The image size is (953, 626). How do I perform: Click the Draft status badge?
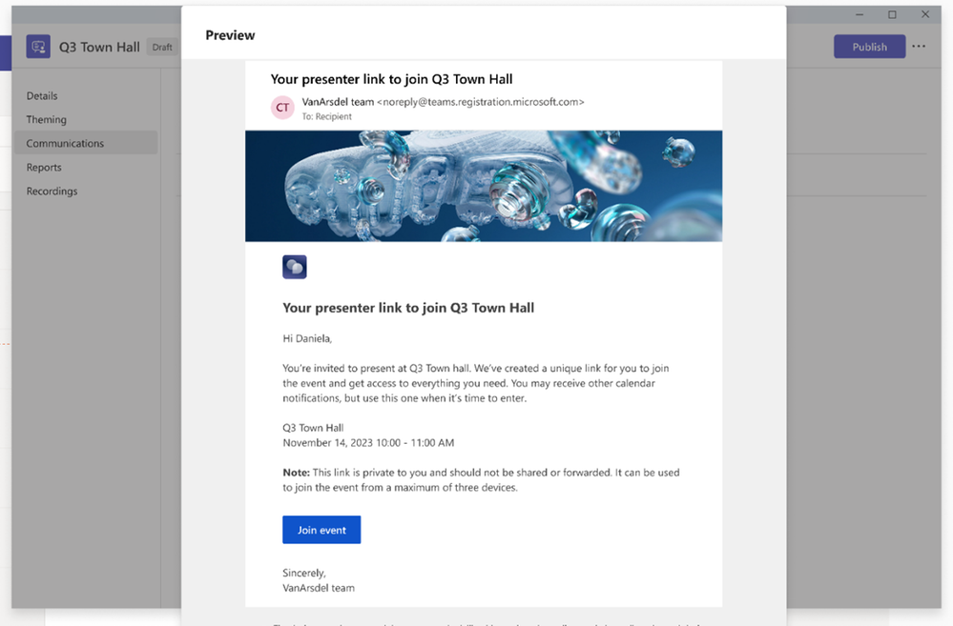(162, 48)
